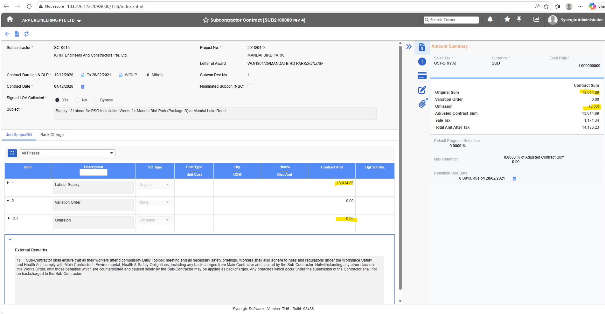
Task: Open the attachments paperclip icon
Action: tap(422, 104)
